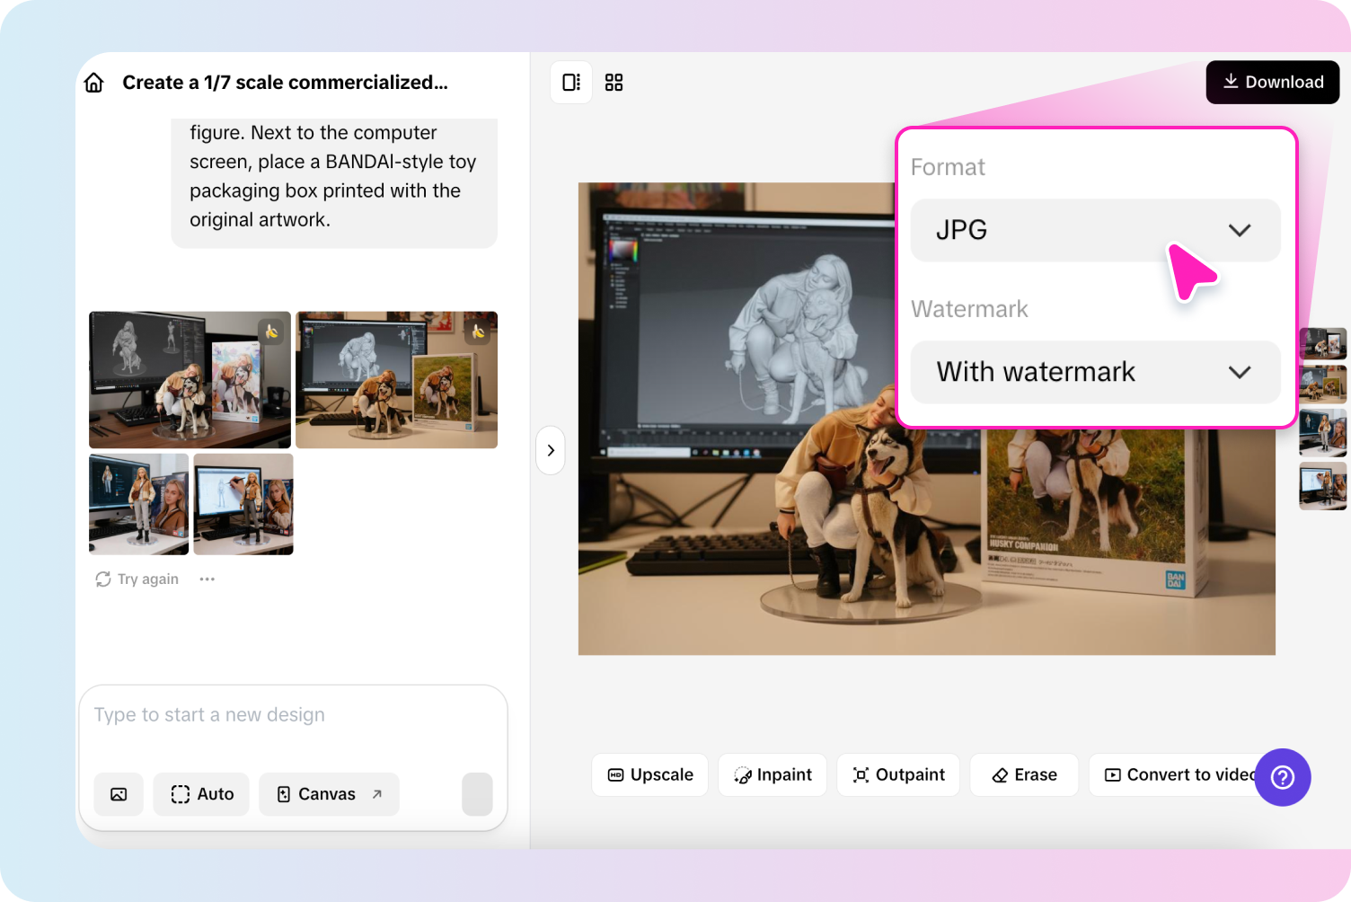This screenshot has width=1351, height=902.
Task: Open first generated image with two figures on monitor
Action: (x=190, y=380)
